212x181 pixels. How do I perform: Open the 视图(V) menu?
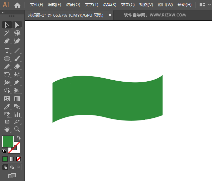(x=146, y=5)
